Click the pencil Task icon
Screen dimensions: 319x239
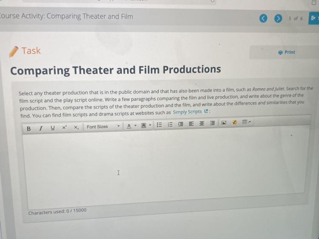click(x=14, y=51)
